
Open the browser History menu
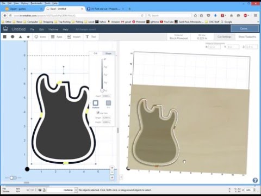(x=24, y=3)
